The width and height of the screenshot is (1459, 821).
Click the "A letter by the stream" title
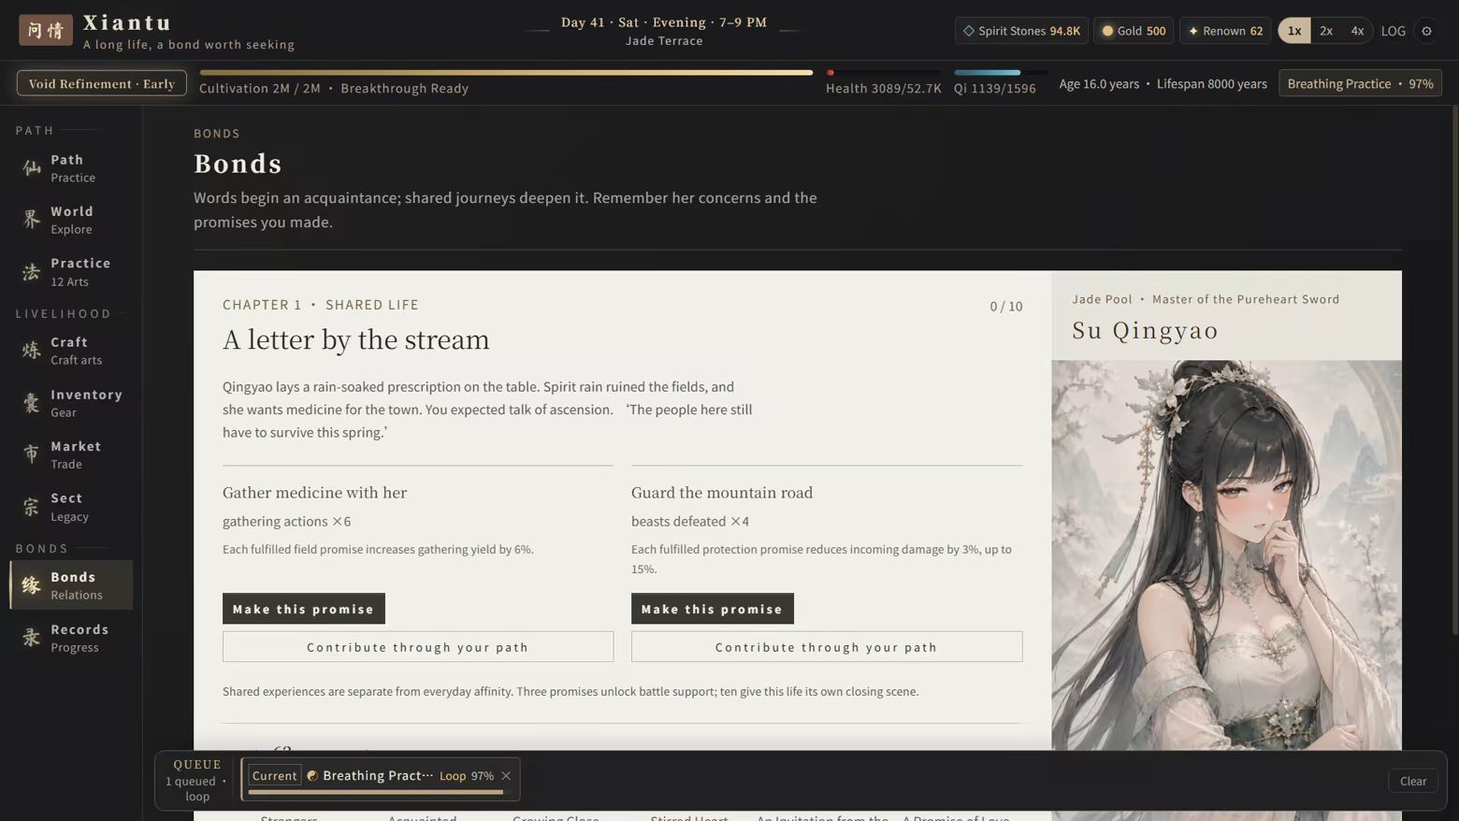click(356, 338)
